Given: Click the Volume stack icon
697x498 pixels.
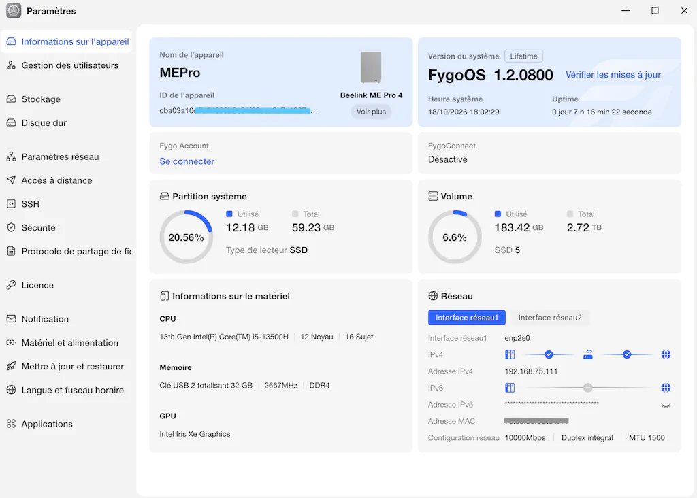Looking at the screenshot, I should point(433,196).
